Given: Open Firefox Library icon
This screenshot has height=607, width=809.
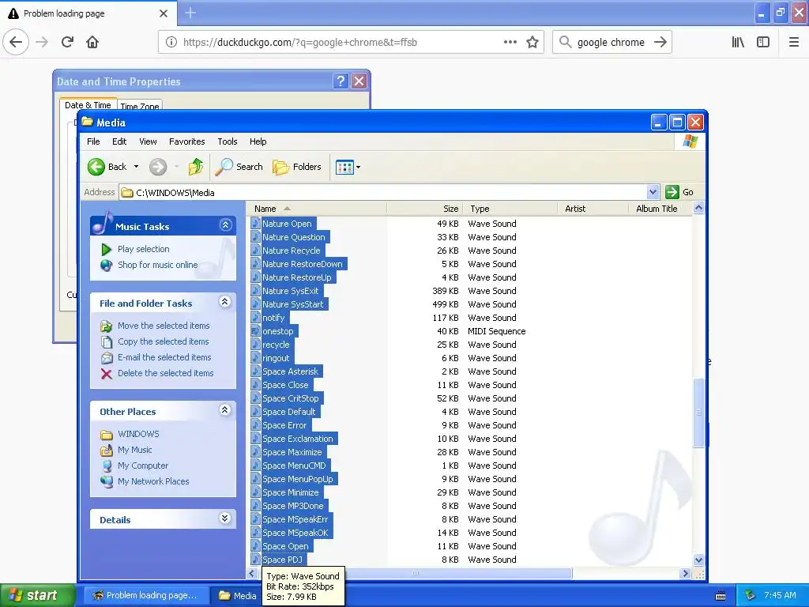Looking at the screenshot, I should [739, 42].
